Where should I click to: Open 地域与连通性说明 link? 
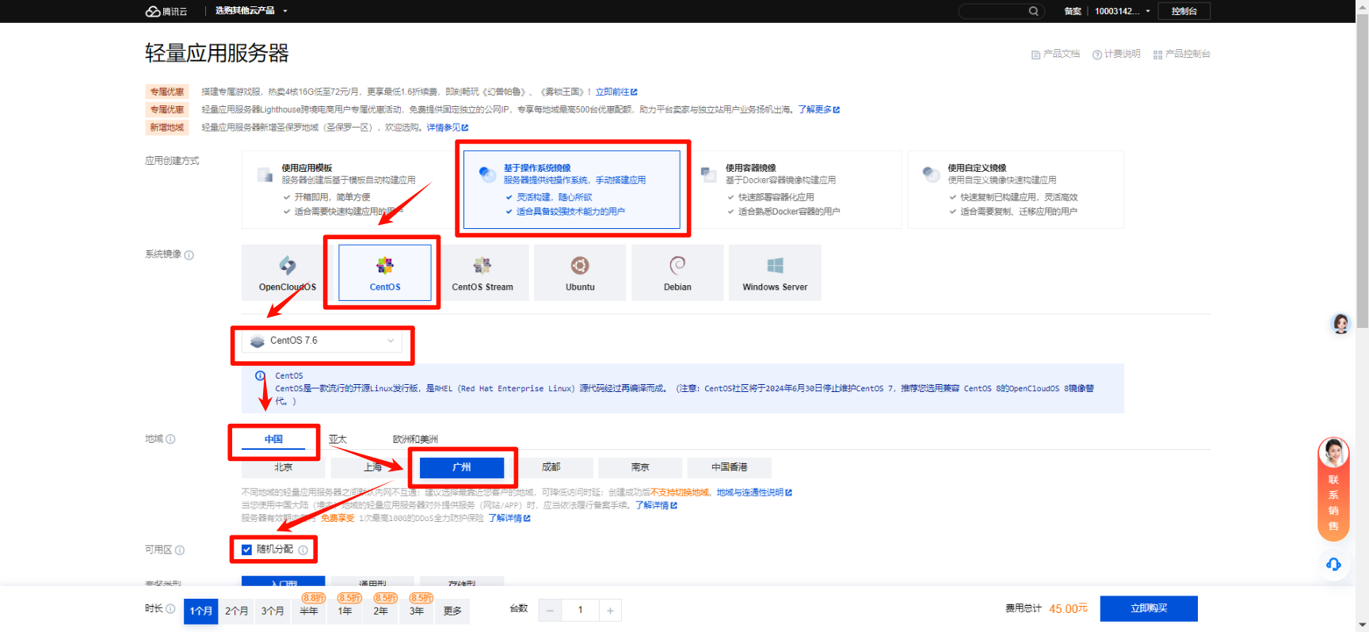click(754, 493)
